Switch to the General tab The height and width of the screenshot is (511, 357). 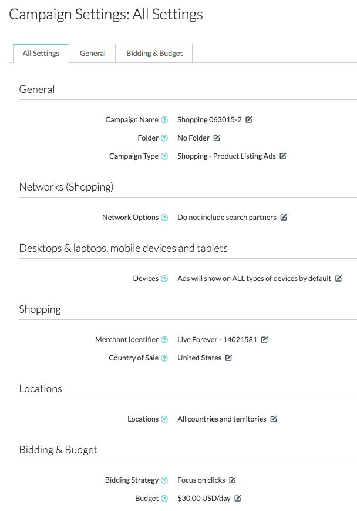[93, 54]
